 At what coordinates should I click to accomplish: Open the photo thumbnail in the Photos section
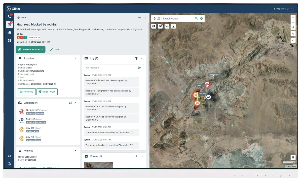pos(98,165)
